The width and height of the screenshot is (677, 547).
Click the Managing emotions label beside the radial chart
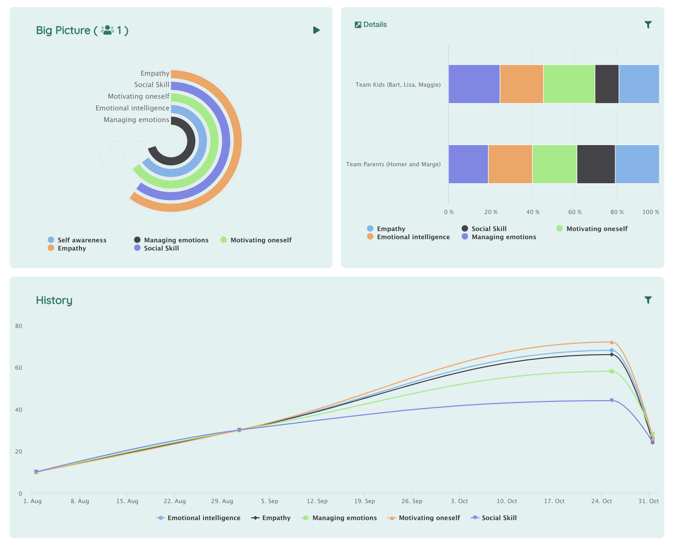[x=137, y=120]
